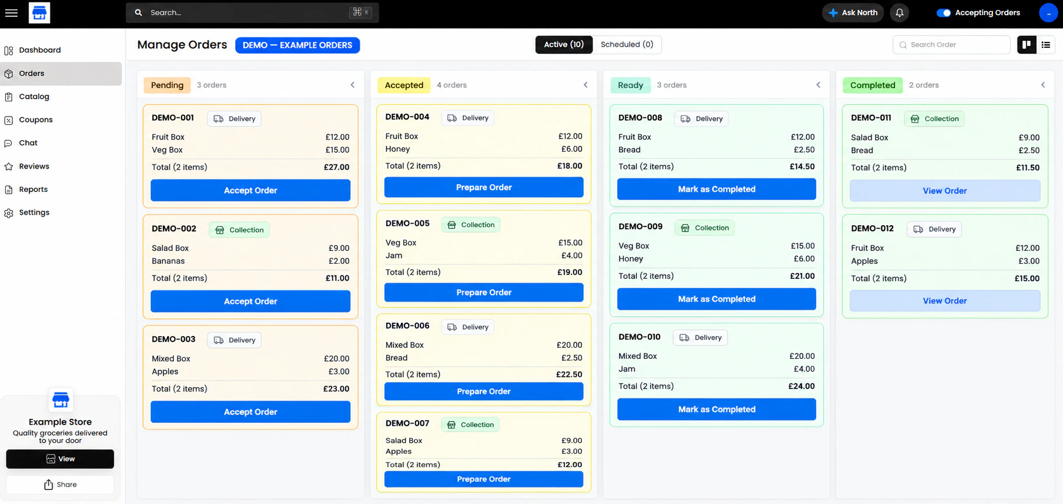The width and height of the screenshot is (1063, 504).
Task: Open the user profile avatar
Action: [x=1048, y=12]
